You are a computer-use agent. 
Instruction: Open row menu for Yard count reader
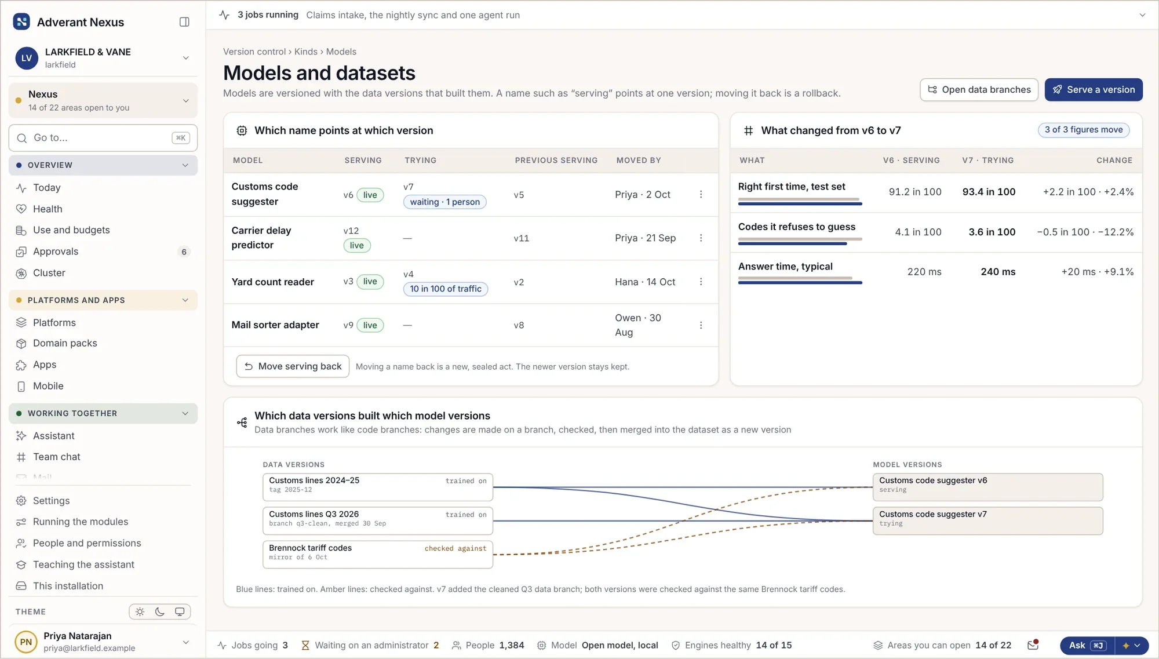701,282
